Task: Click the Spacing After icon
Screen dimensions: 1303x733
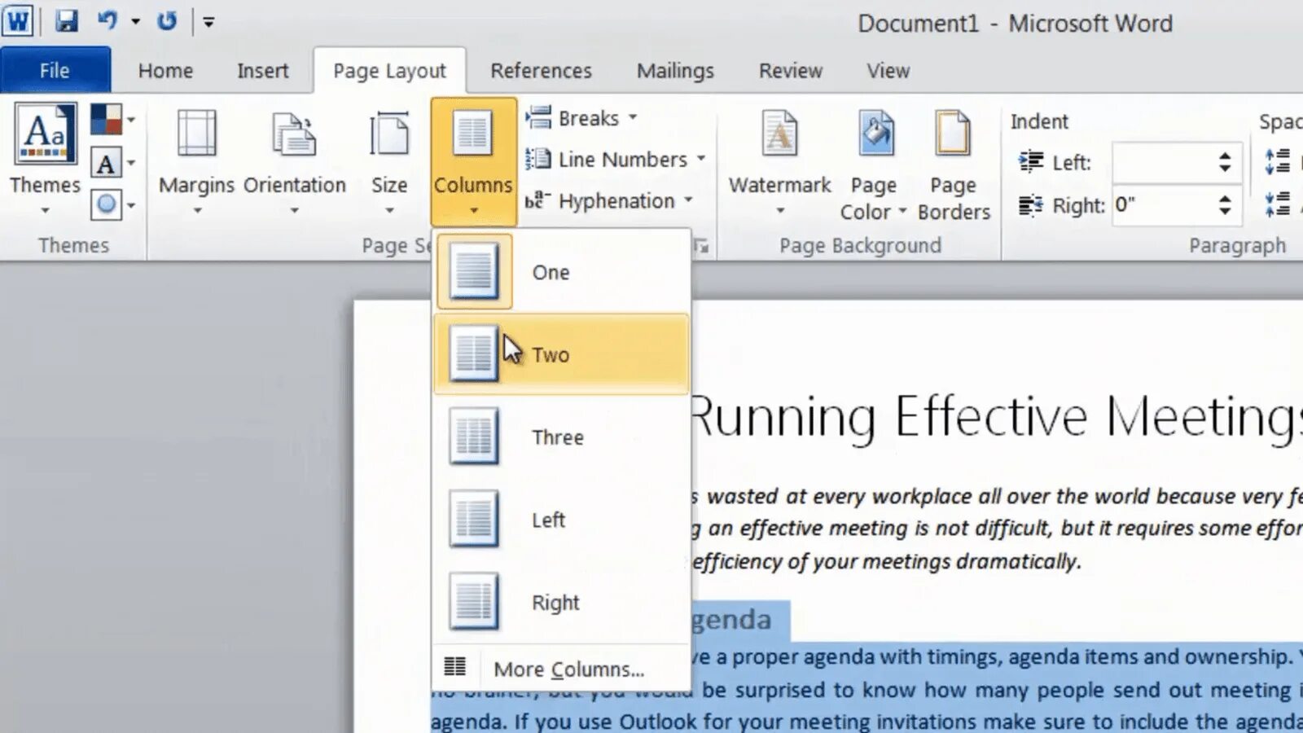Action: pyautogui.click(x=1278, y=204)
